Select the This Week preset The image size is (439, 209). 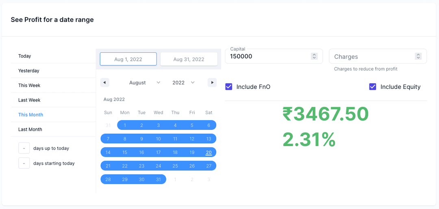(29, 85)
